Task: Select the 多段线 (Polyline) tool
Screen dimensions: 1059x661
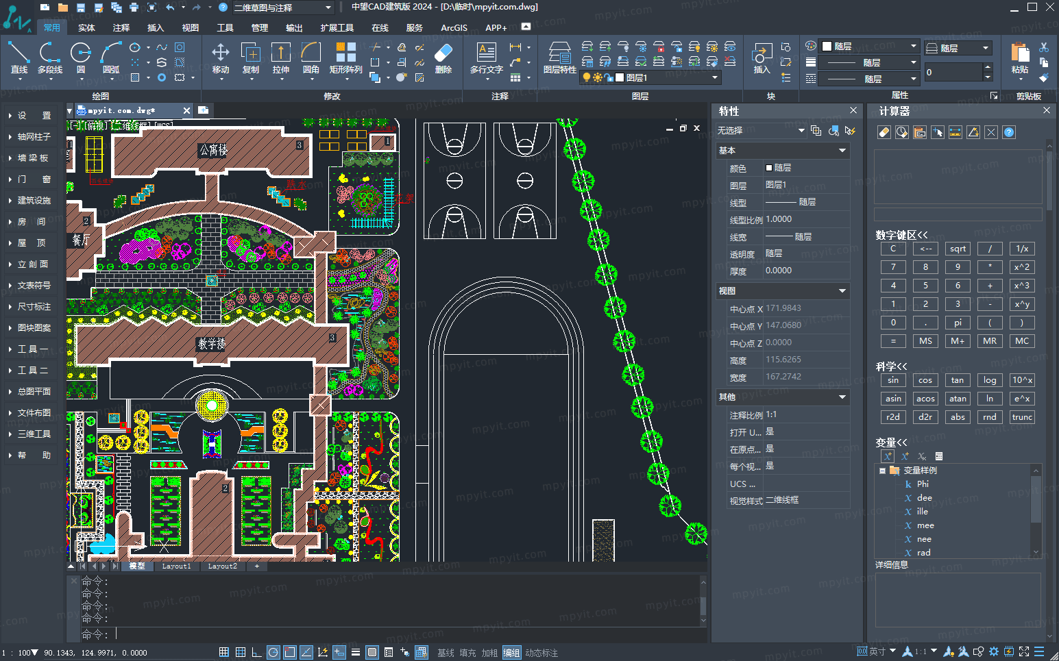Action: tap(49, 58)
